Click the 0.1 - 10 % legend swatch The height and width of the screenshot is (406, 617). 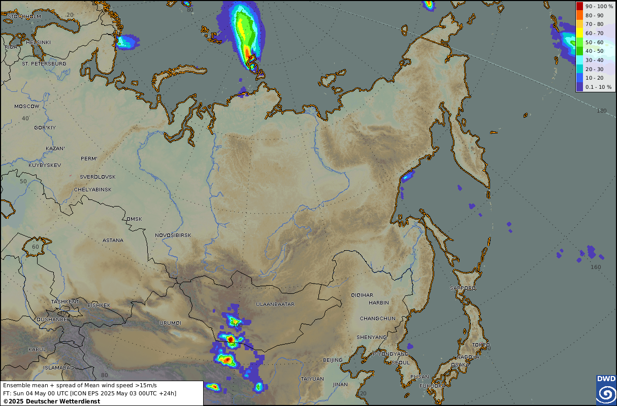coord(579,87)
